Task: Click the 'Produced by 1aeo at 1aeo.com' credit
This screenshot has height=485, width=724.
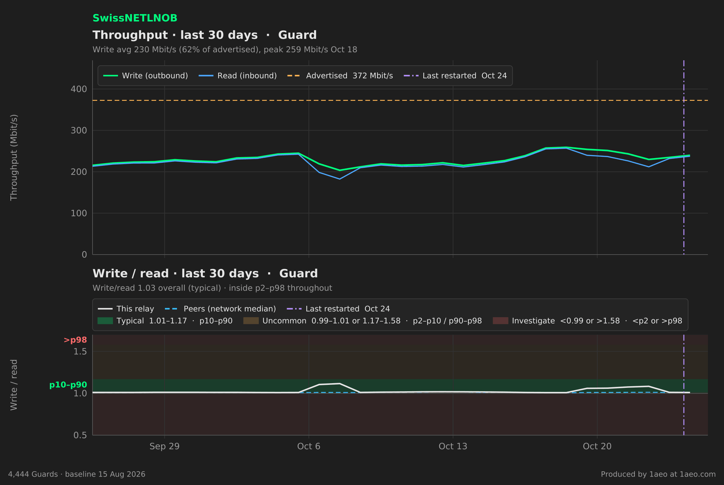Action: pyautogui.click(x=658, y=474)
